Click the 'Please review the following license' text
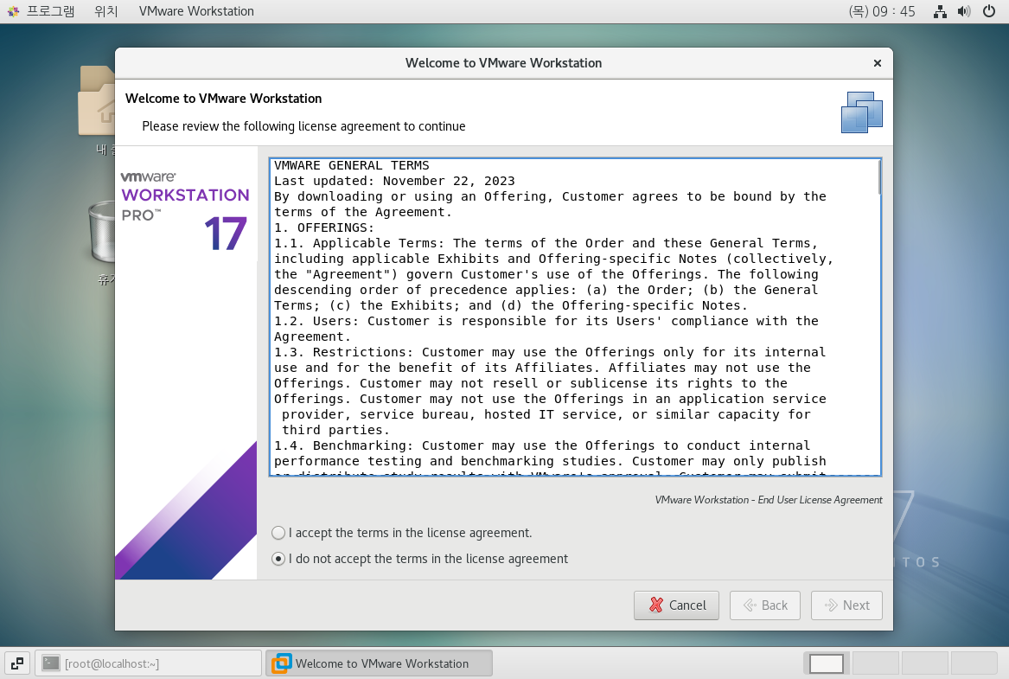The height and width of the screenshot is (679, 1009). [303, 126]
